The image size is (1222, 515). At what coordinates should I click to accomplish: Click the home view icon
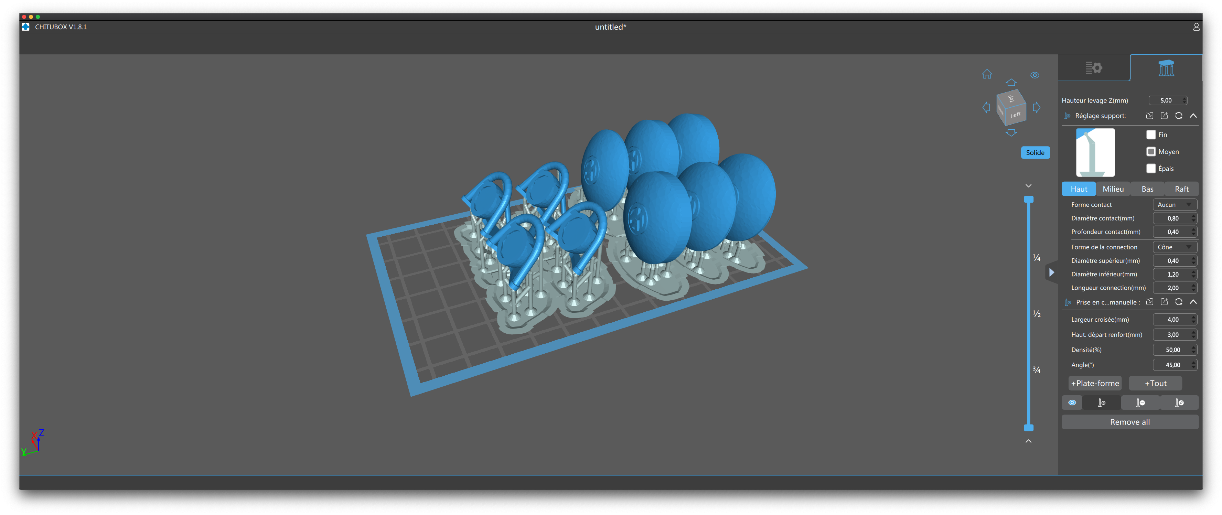987,74
